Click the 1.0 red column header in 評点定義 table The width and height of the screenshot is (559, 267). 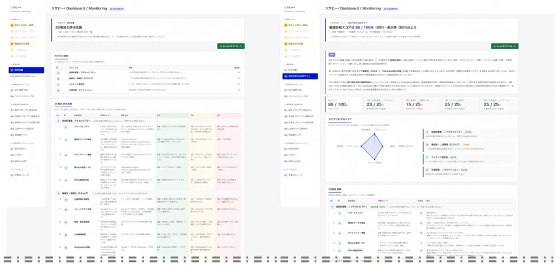pyautogui.click(x=229, y=116)
